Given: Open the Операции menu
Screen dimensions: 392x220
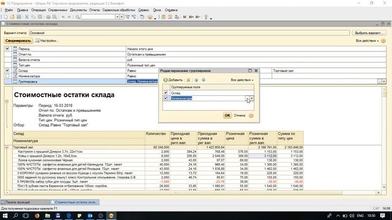Looking at the screenshot, I should click(38, 10).
